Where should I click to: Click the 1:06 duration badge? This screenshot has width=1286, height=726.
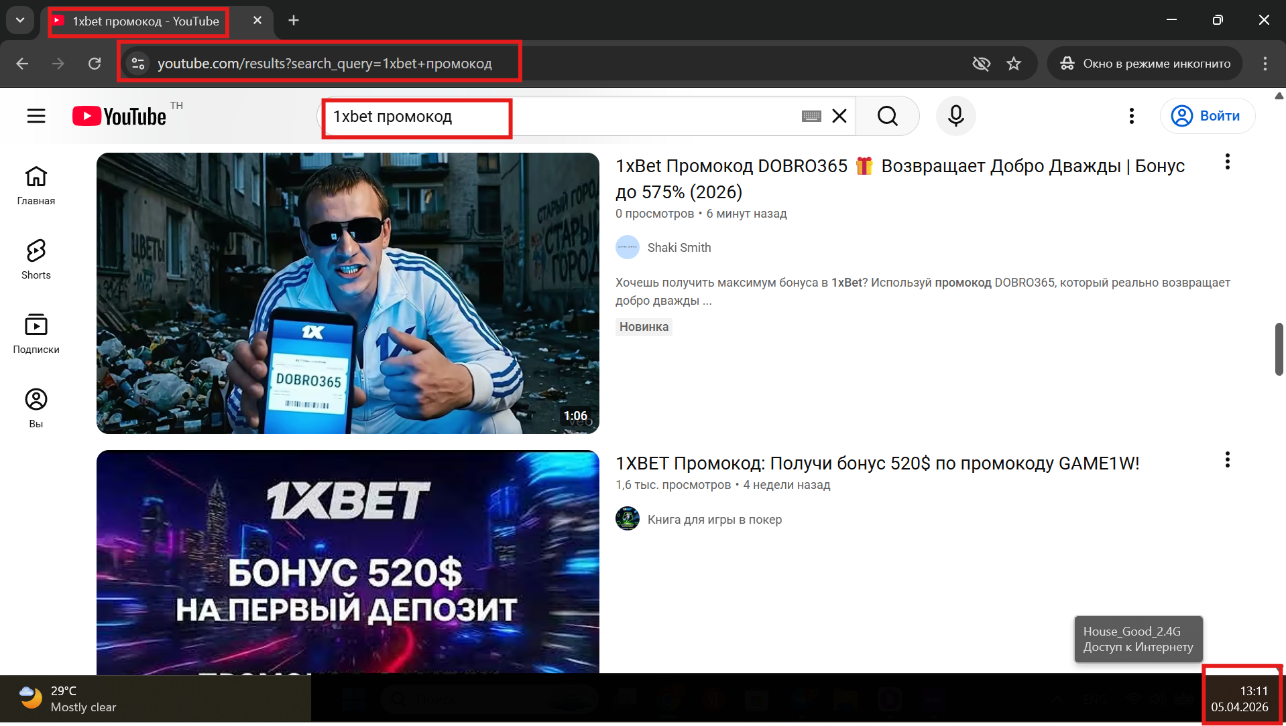(x=575, y=416)
